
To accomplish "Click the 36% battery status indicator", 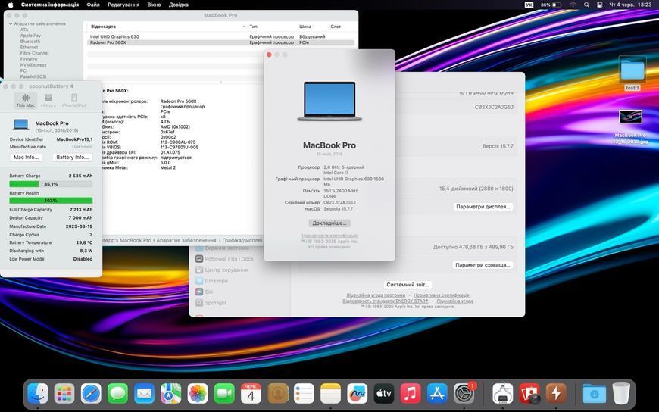I will point(551,5).
